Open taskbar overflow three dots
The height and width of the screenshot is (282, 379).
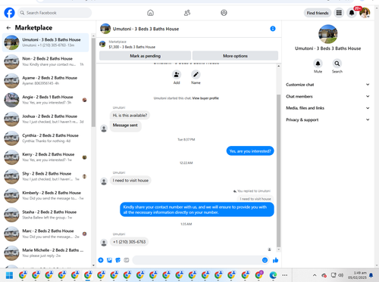(285, 275)
